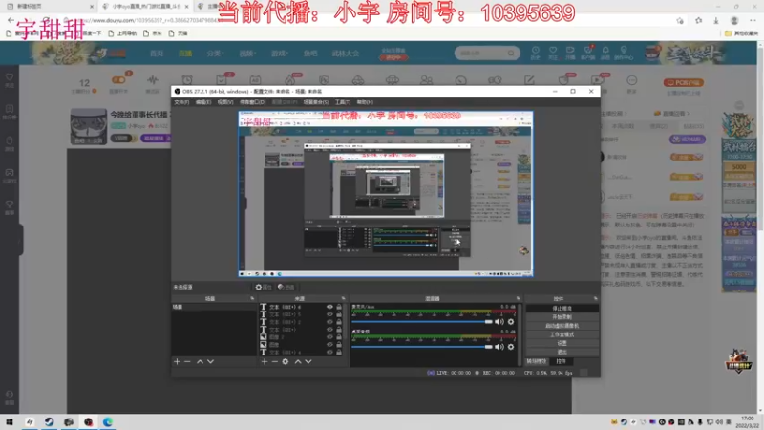Open the 视图(V) menu in OBS

[225, 102]
